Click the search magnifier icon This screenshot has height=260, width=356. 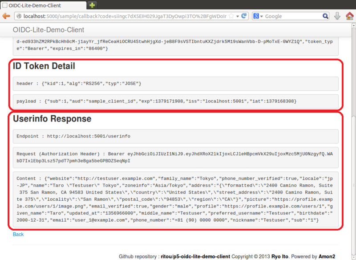tap(325, 16)
